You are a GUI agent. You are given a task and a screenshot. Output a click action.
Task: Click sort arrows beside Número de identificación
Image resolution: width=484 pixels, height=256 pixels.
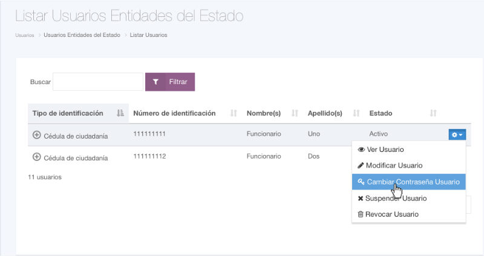(x=234, y=113)
